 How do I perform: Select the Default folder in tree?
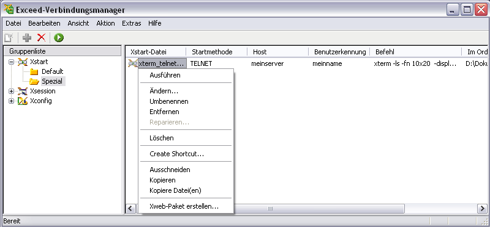(x=52, y=71)
